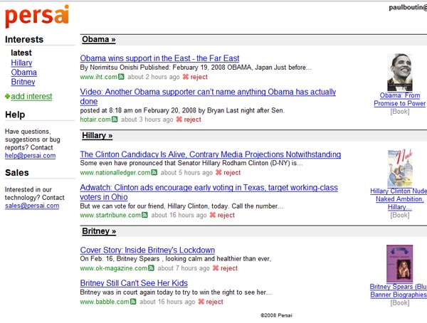Click the red reject X for the iht.com article

(186, 77)
